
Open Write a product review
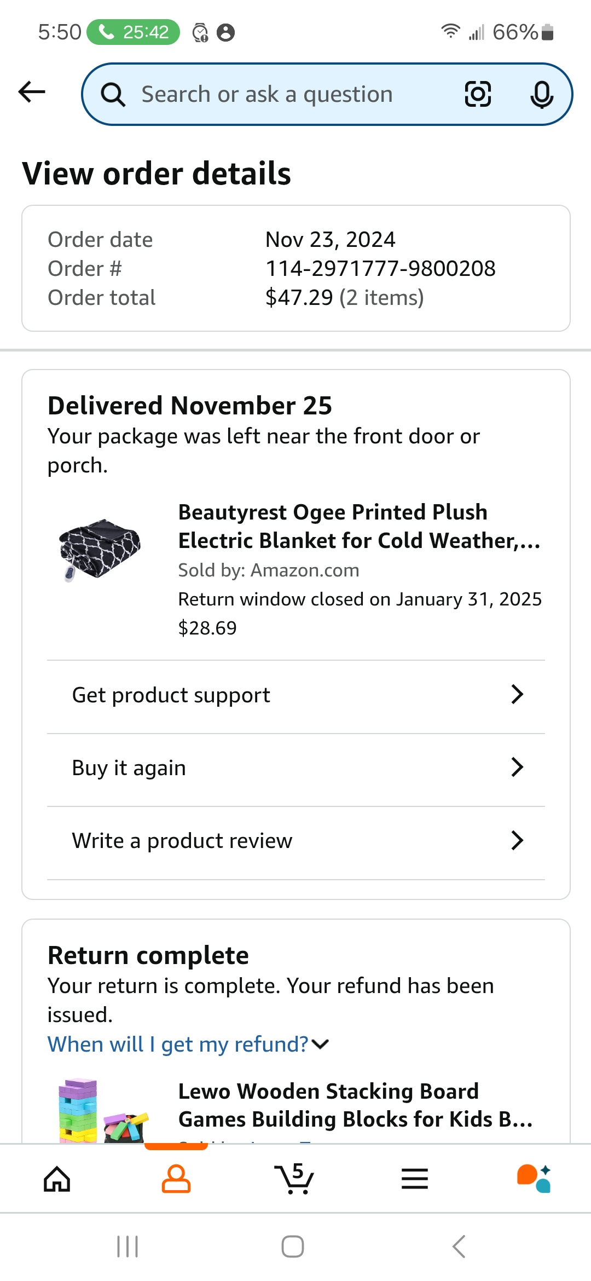click(296, 841)
